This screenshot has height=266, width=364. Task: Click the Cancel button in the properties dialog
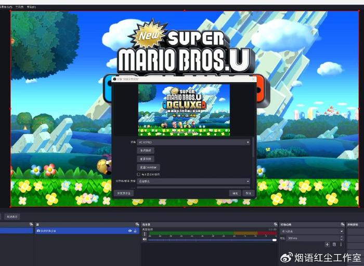(x=249, y=193)
